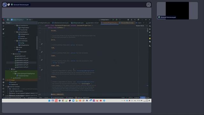Click MANUAL_IMMEDIATE in bottom breadcrumb
Image resolution: width=204 pixels, height=115 pixels.
(83, 97)
